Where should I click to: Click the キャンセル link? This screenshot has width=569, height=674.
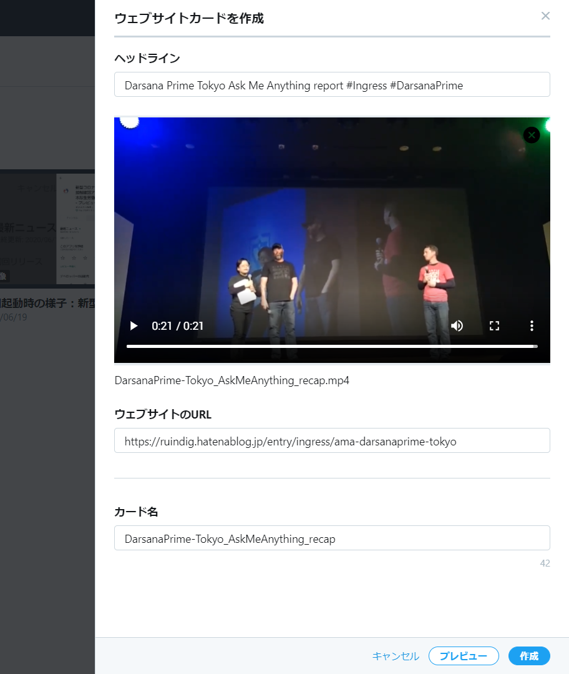coord(396,656)
